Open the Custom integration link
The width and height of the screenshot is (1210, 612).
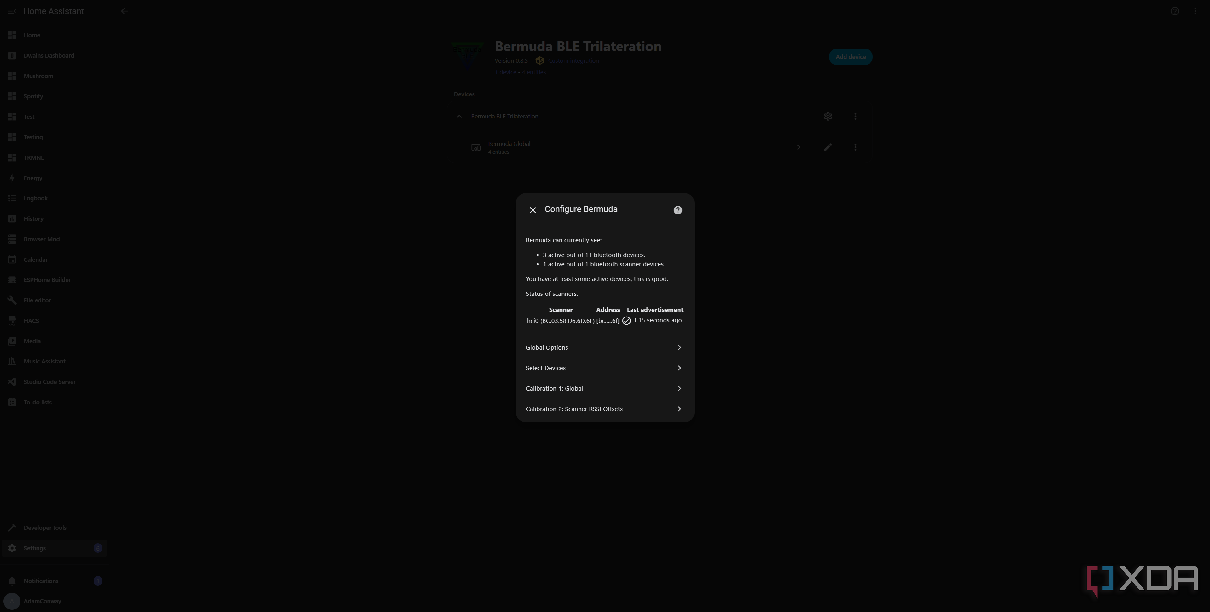coord(573,60)
